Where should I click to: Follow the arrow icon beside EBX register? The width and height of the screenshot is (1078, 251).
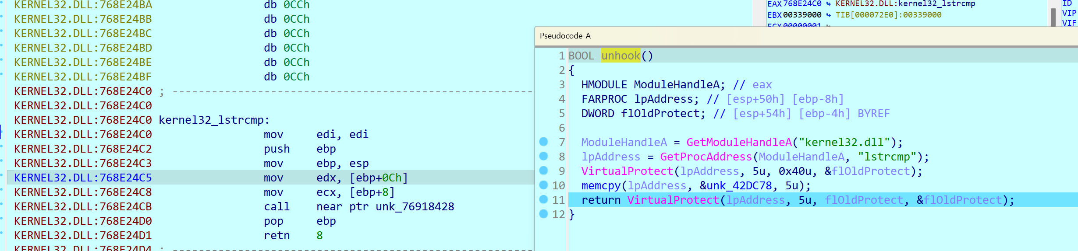pyautogui.click(x=829, y=15)
